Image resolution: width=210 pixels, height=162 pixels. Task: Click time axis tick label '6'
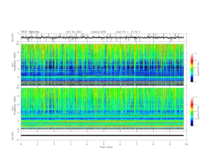120,144
